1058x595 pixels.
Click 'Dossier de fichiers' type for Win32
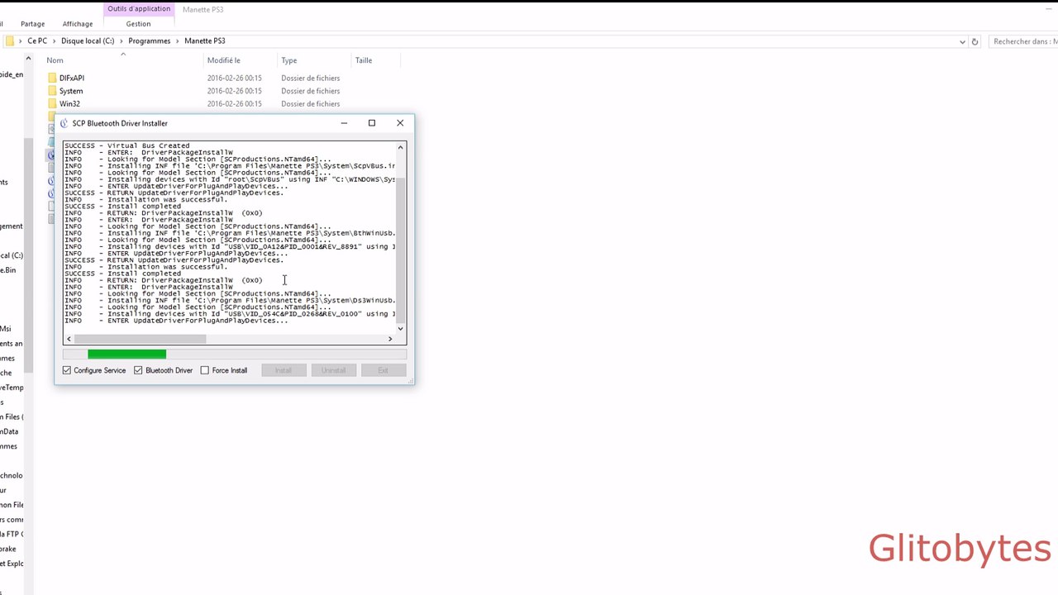(310, 104)
